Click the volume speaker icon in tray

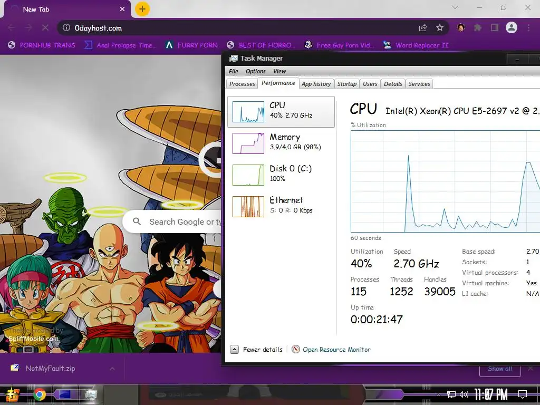[464, 394]
